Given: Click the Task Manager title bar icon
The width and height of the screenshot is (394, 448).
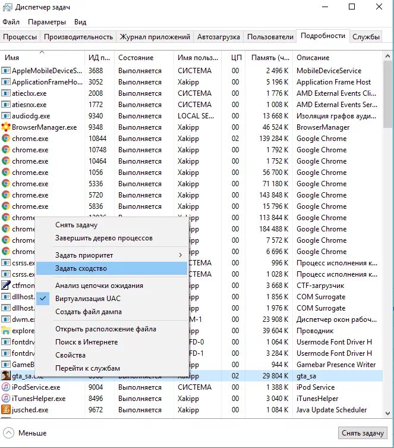Looking at the screenshot, I should pos(7,7).
